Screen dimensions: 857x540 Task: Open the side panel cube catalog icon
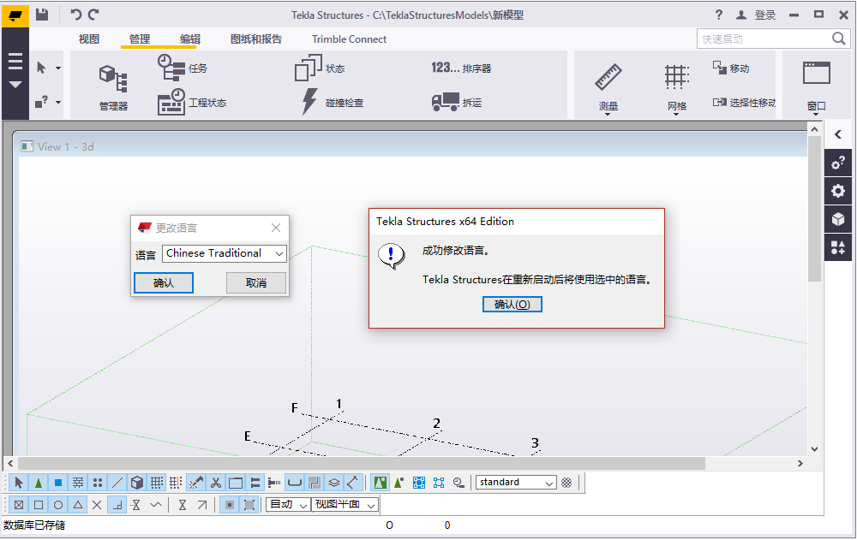coord(838,219)
